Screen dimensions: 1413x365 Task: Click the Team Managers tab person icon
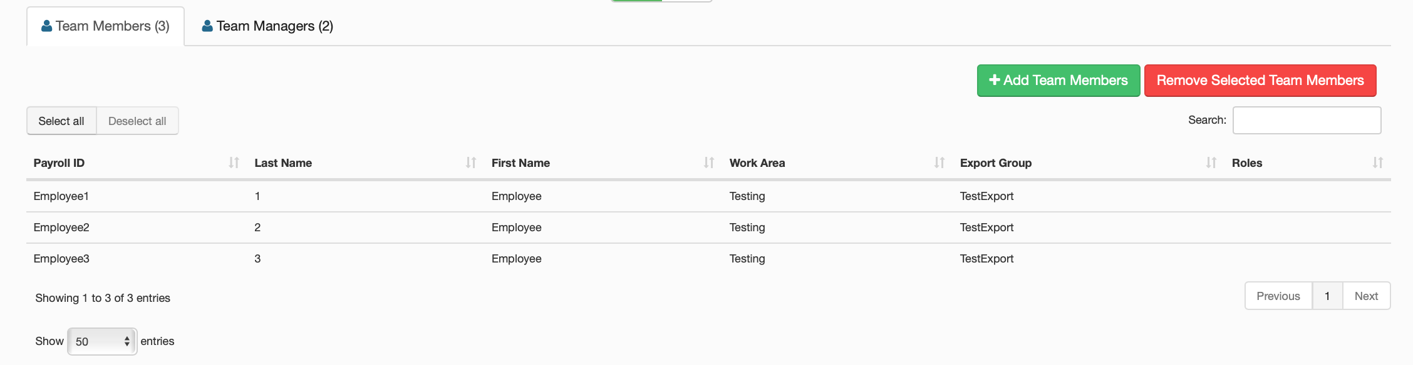[207, 26]
